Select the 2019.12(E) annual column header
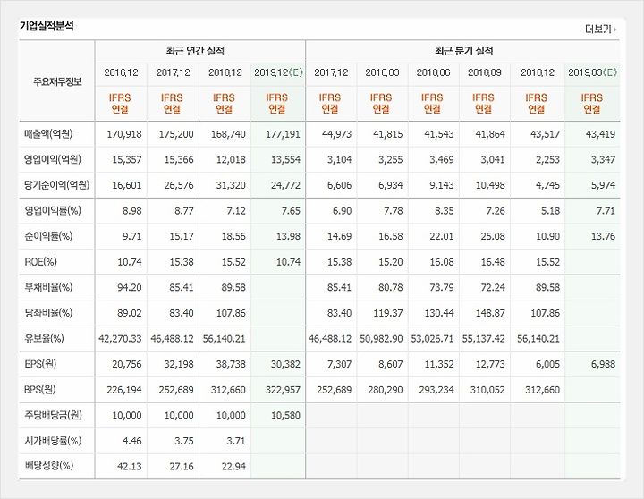The image size is (644, 499). pos(278,72)
